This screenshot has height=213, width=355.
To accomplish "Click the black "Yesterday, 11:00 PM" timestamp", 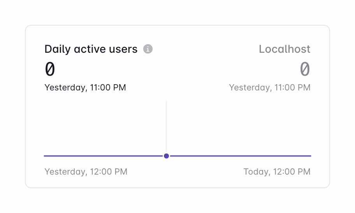I will 85,87.
